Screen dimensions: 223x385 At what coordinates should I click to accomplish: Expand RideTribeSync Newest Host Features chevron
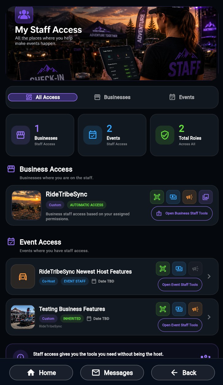[x=209, y=276]
